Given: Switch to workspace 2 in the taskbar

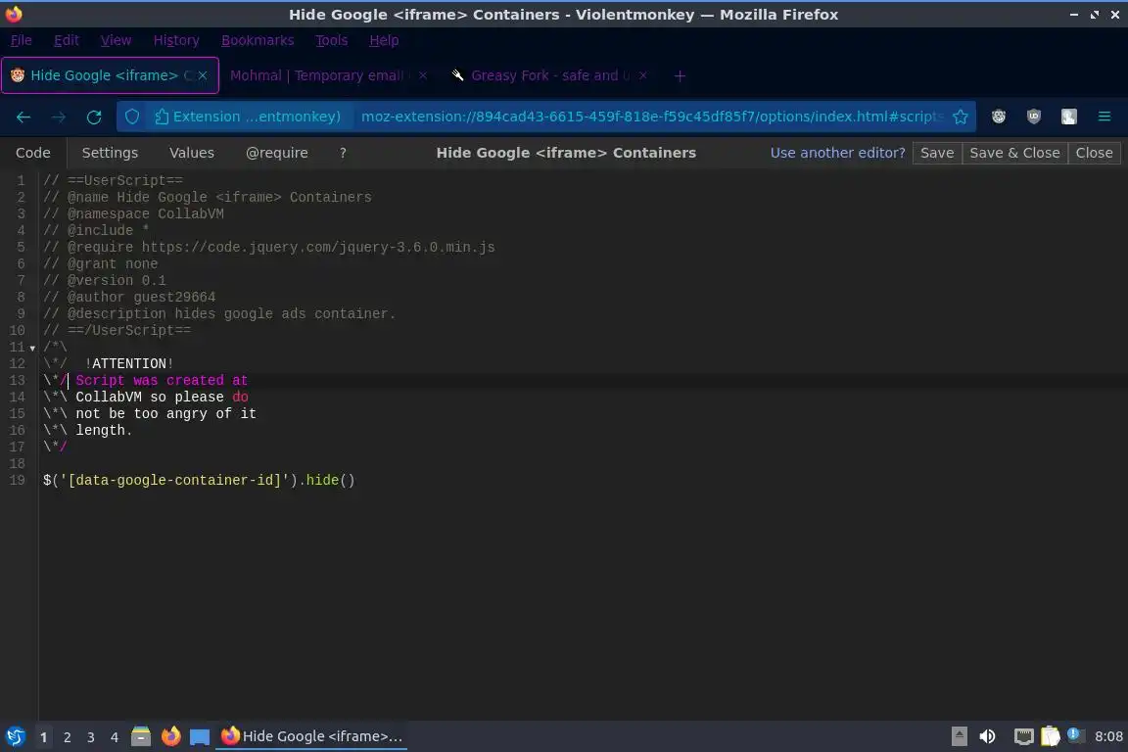Looking at the screenshot, I should click(x=67, y=737).
